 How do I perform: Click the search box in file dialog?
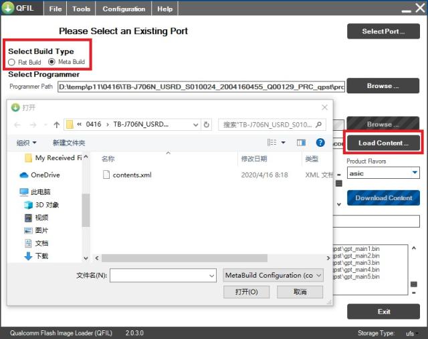272,125
